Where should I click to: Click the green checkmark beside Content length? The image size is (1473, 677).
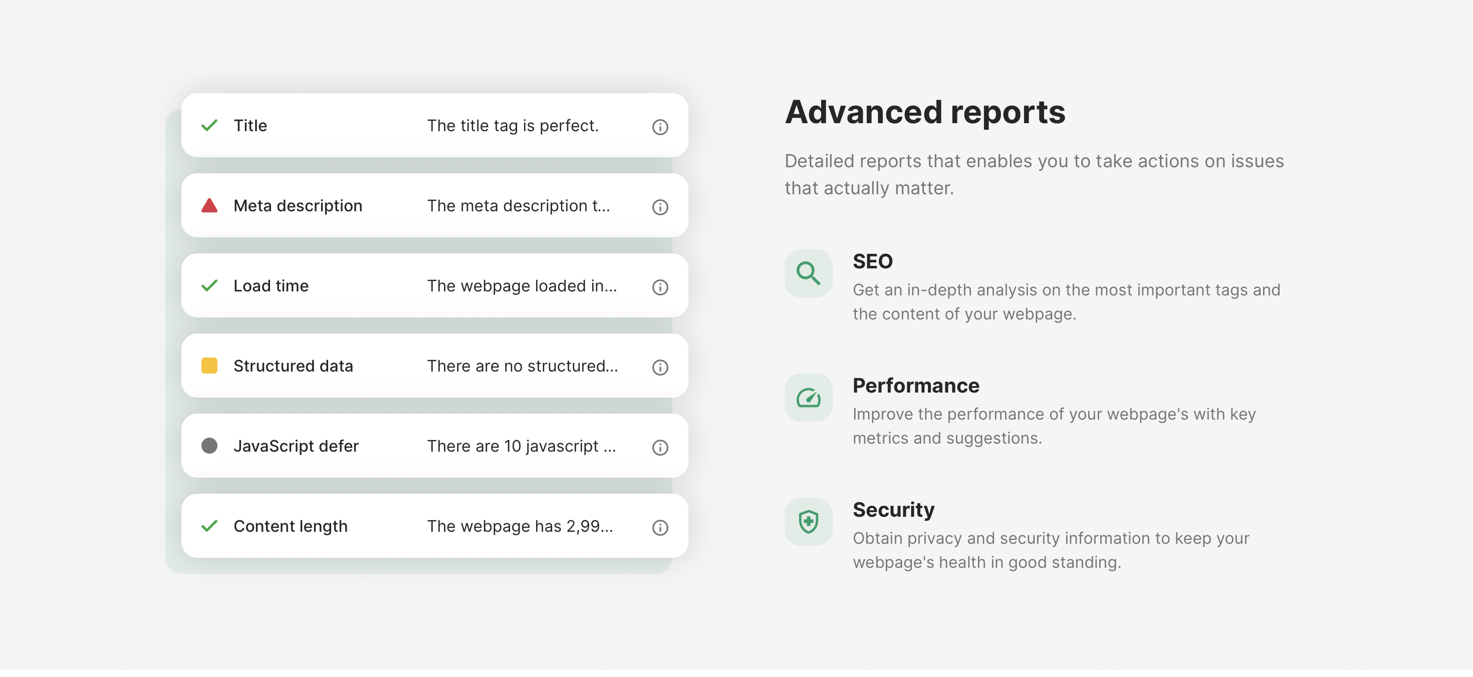pos(209,525)
